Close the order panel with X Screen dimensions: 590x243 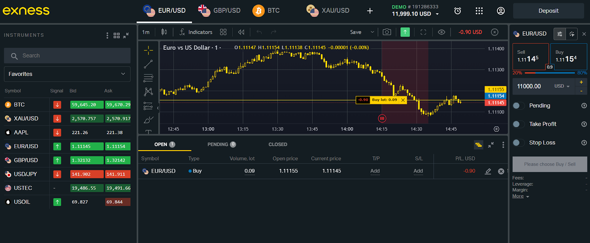click(x=584, y=34)
